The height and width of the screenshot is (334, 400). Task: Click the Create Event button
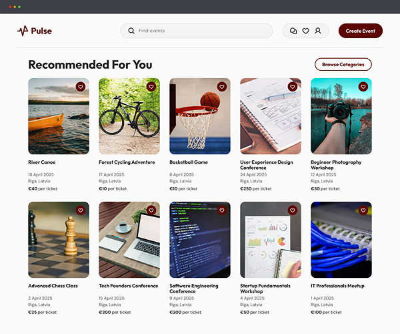361,31
